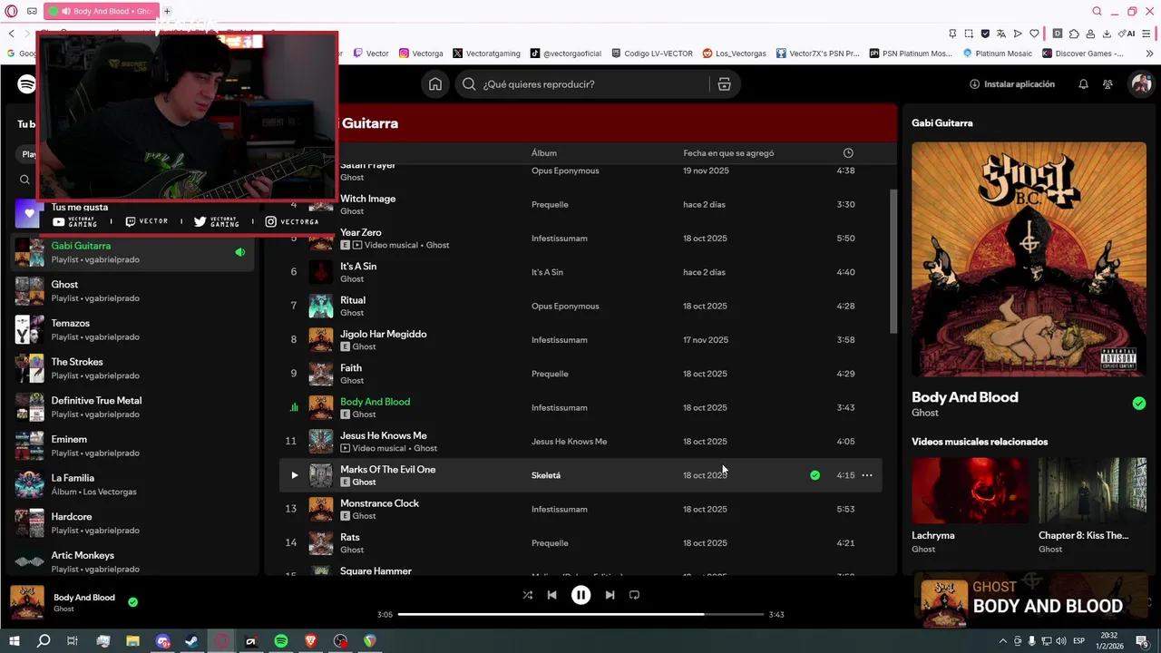Toggle liked check on Marks Of The Evil One
This screenshot has width=1161, height=653.
815,475
